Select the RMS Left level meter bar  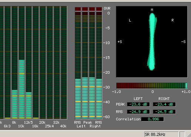[x=78, y=63]
